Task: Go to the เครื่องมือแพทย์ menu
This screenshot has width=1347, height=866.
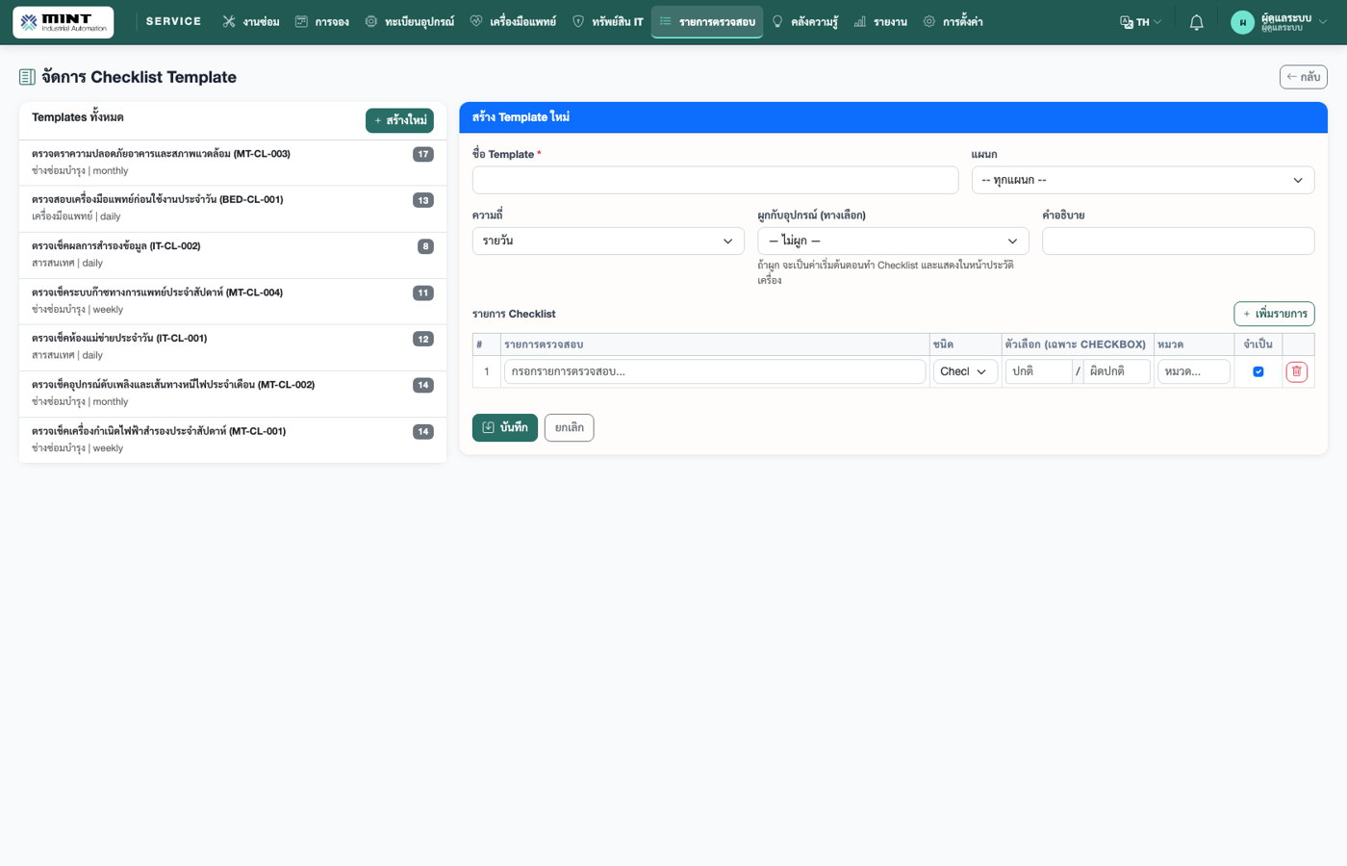Action: click(x=513, y=22)
